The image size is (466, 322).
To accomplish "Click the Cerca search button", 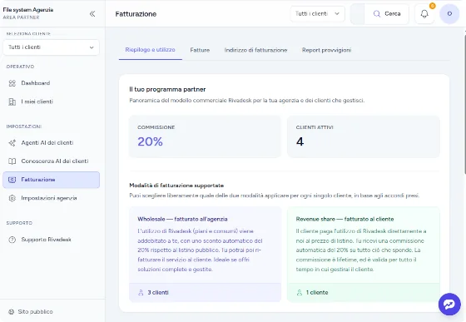I will [x=387, y=13].
